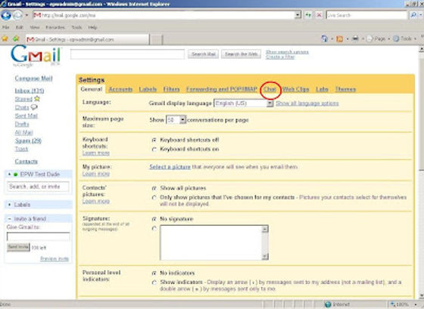Collapse the Invite a friend panel
The width and height of the screenshot is (424, 309).
(x=9, y=218)
